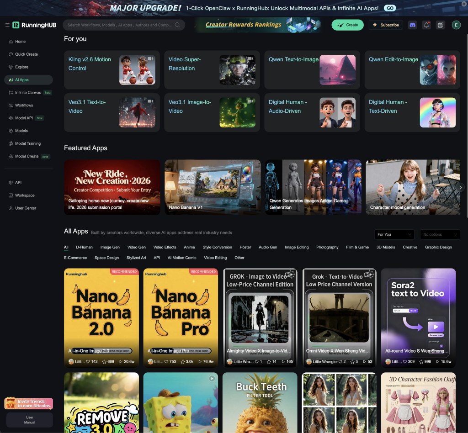468x433 pixels.
Task: Select the Audio Gen category tab
Action: pos(268,247)
